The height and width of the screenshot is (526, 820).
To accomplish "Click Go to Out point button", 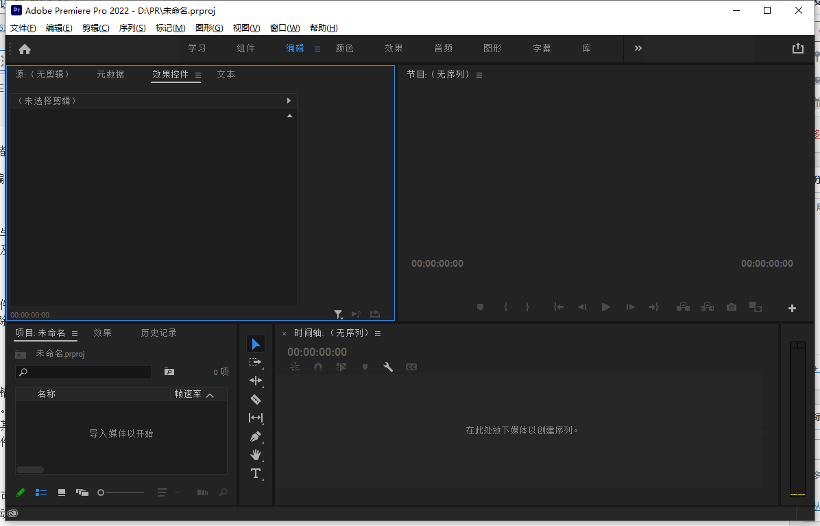I will [x=653, y=307].
